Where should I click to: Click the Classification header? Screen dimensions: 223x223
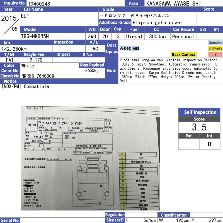tap(174, 215)
